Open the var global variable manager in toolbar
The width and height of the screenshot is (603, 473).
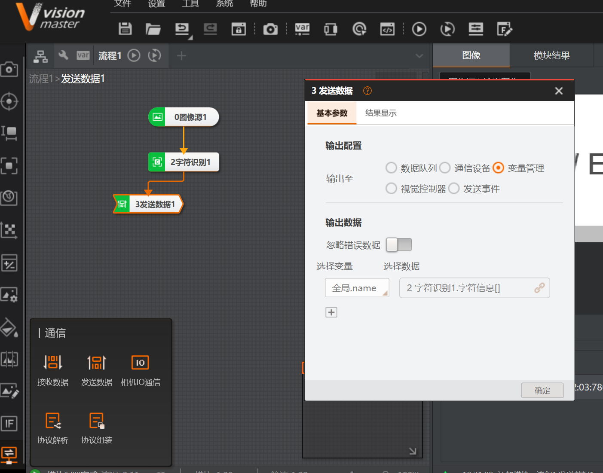tap(302, 29)
